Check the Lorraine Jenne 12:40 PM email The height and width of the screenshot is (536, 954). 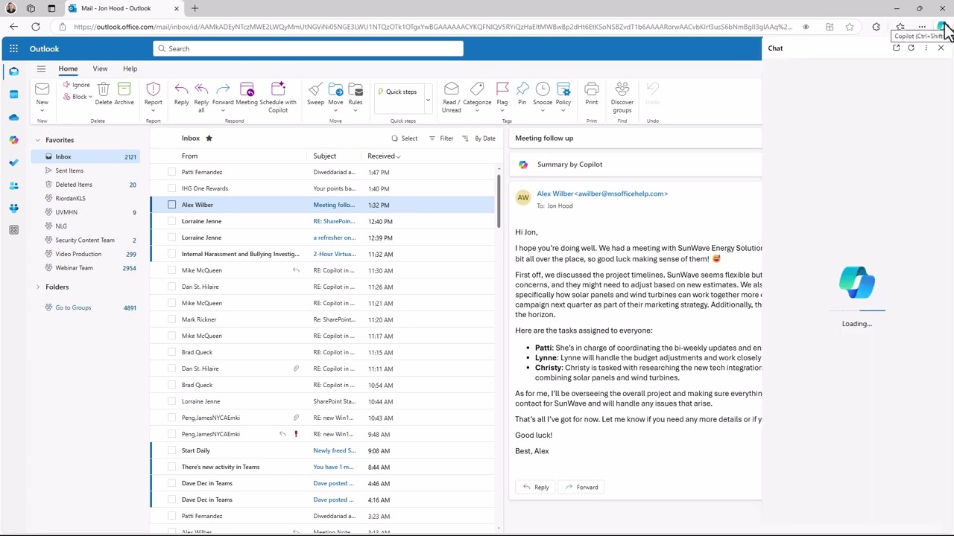click(172, 221)
